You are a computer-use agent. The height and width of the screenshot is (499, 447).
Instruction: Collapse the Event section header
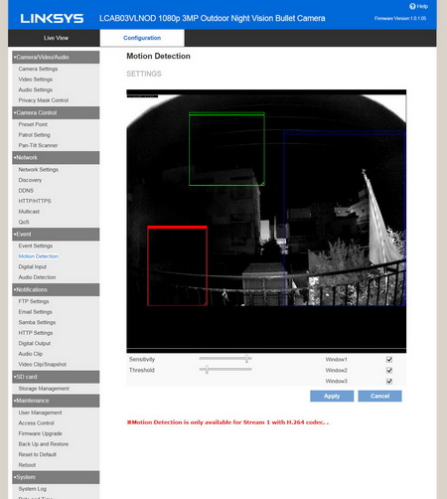click(56, 235)
